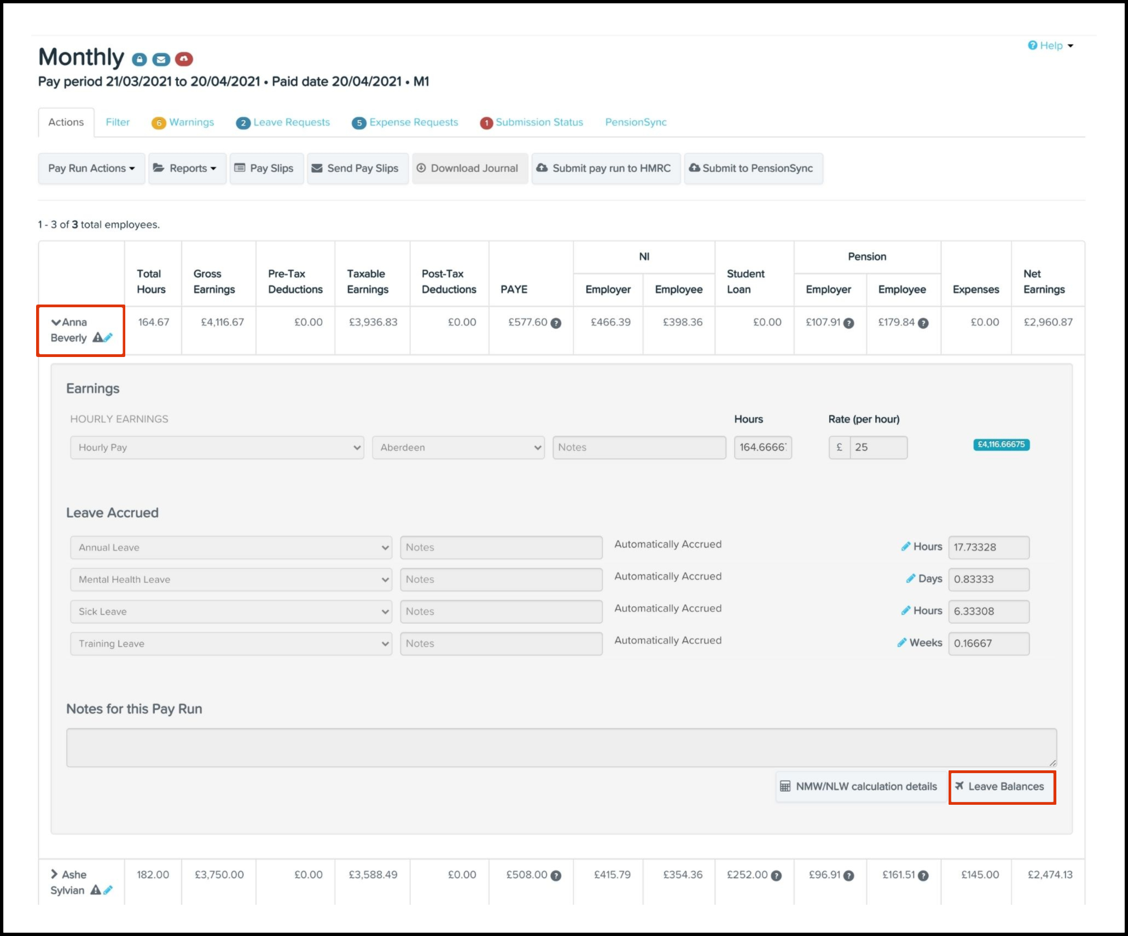Click the red cloud icon beside Monthly
Viewport: 1128px width, 936px height.
(x=184, y=59)
